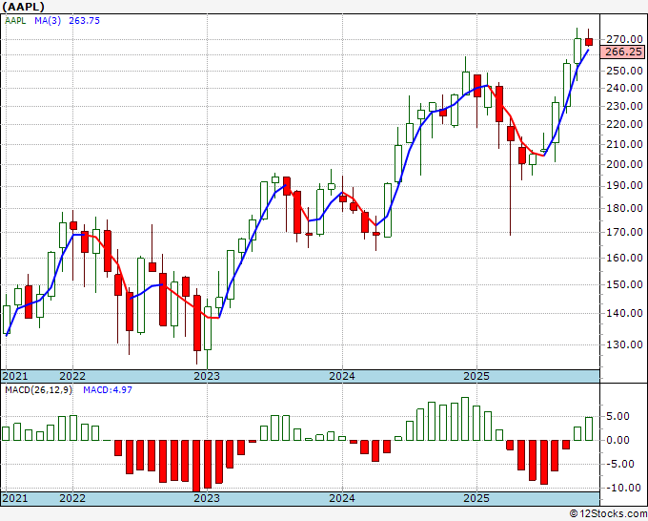Screen dimensions: 648x521
Task: Click the 250.00 price axis label
Action: pyautogui.click(x=624, y=71)
